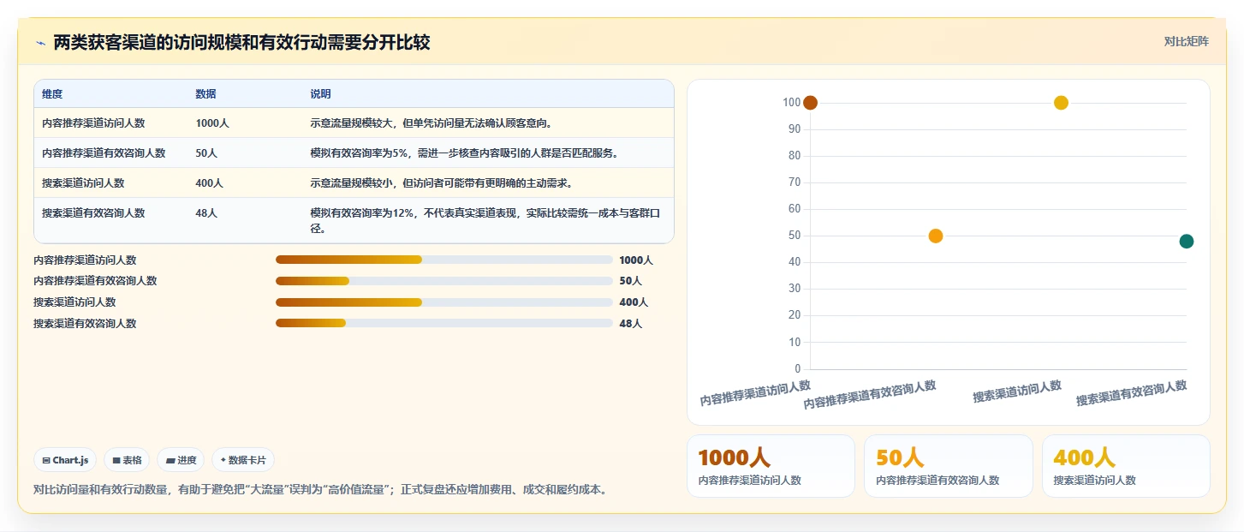This screenshot has width=1244, height=532.
Task: Click the 48人 progress bar
Action: pos(443,323)
